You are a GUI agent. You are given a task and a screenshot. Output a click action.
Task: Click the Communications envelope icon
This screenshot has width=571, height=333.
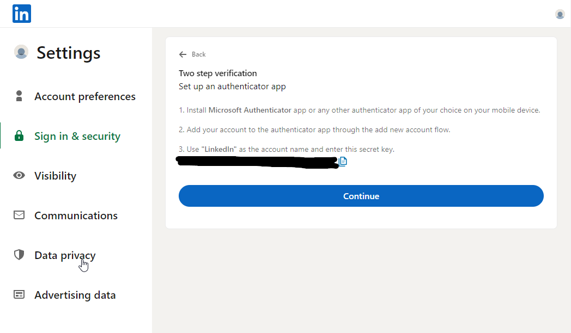click(x=19, y=215)
